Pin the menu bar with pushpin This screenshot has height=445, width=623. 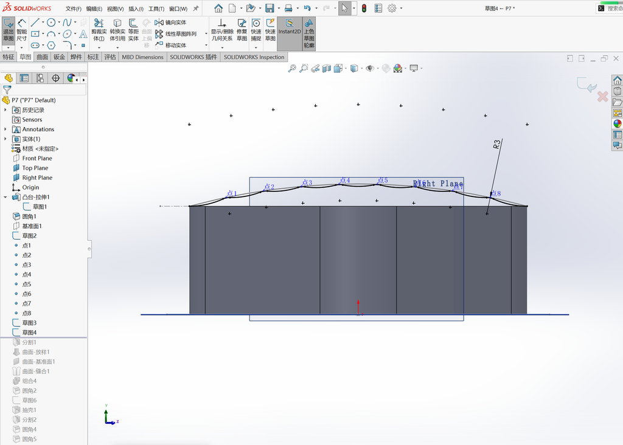click(x=196, y=9)
